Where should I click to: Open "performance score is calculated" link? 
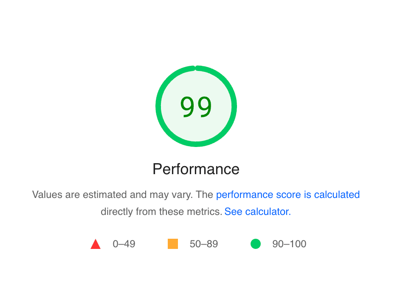pos(288,195)
